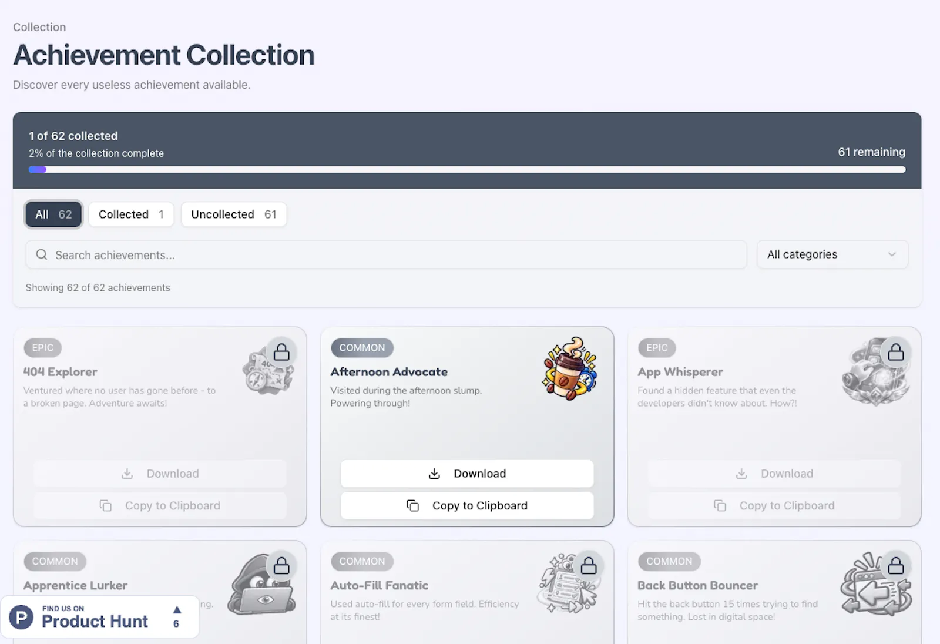The height and width of the screenshot is (644, 940).
Task: Click the COMMON badge on Auto-Fill Fanatic
Action: [x=362, y=562]
